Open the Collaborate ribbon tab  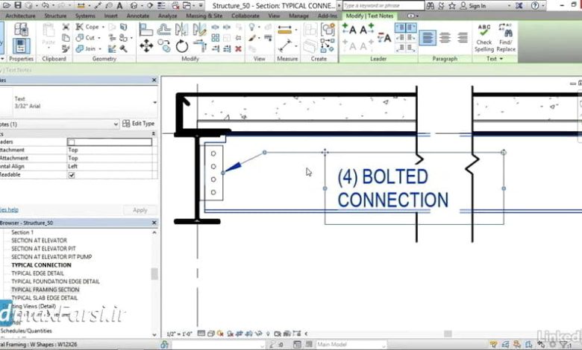[245, 16]
